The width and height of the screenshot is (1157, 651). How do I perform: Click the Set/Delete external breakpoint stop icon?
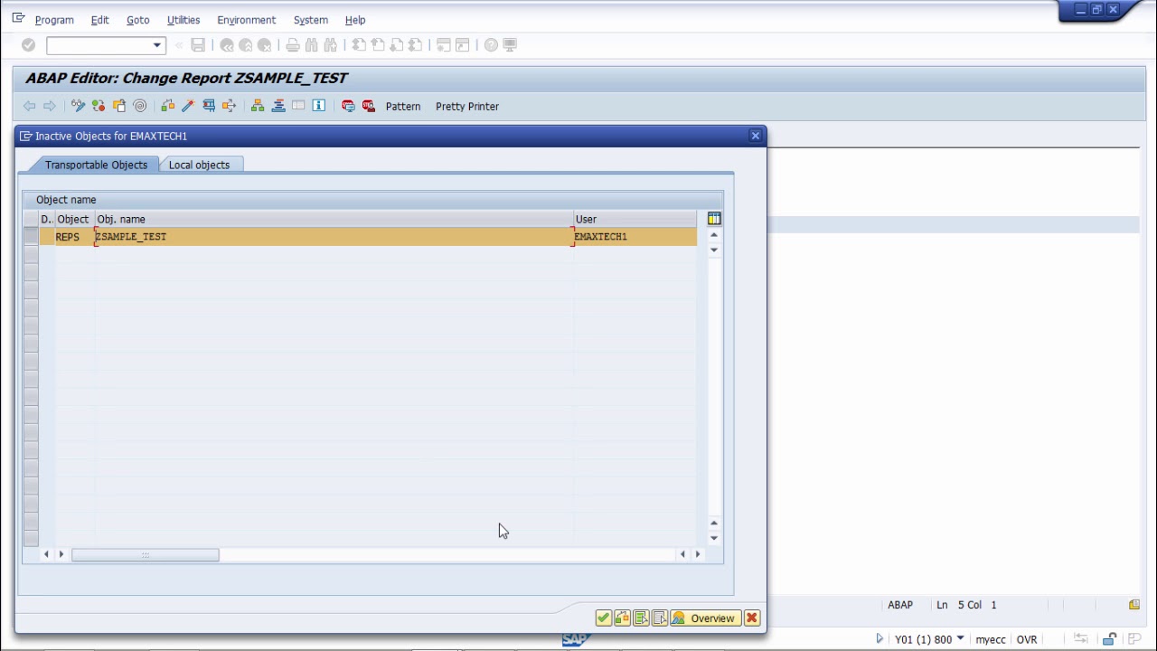(x=369, y=106)
